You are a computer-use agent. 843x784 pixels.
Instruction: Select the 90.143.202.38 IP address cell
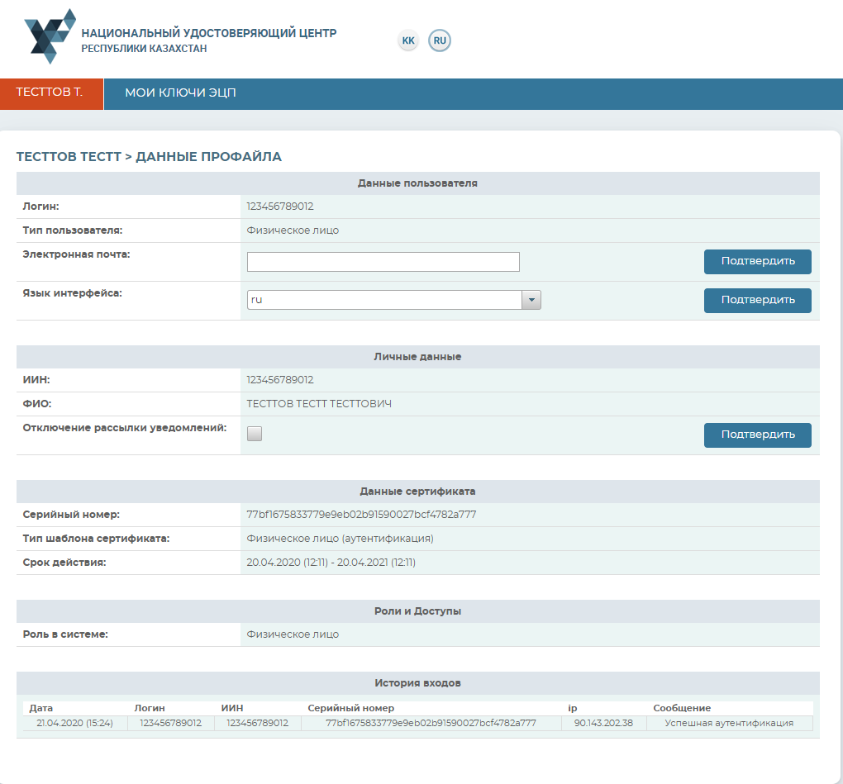[x=603, y=723]
